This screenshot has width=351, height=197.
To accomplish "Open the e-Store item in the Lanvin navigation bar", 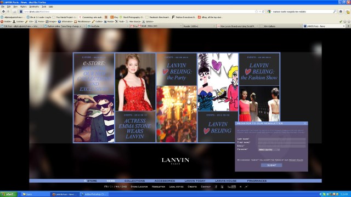I will pos(90,181).
